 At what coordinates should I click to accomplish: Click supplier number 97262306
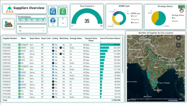(7, 94)
